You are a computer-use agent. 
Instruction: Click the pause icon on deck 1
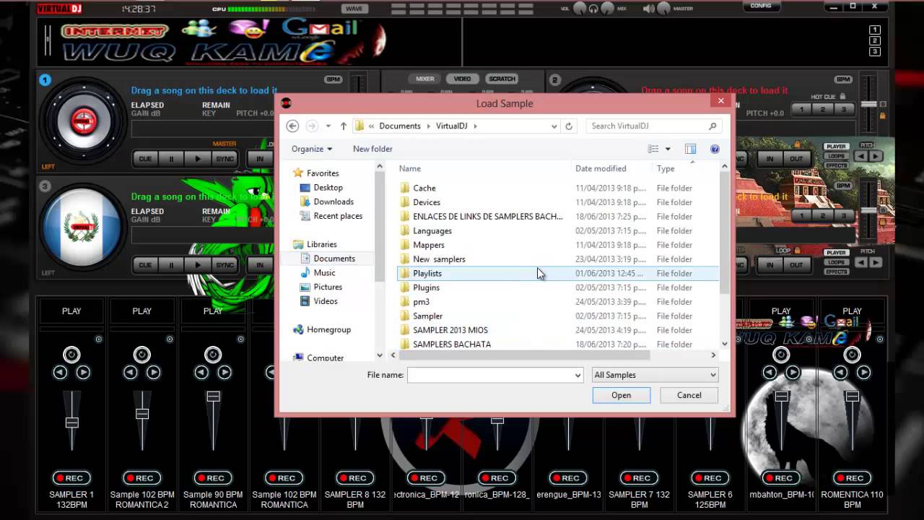point(171,159)
